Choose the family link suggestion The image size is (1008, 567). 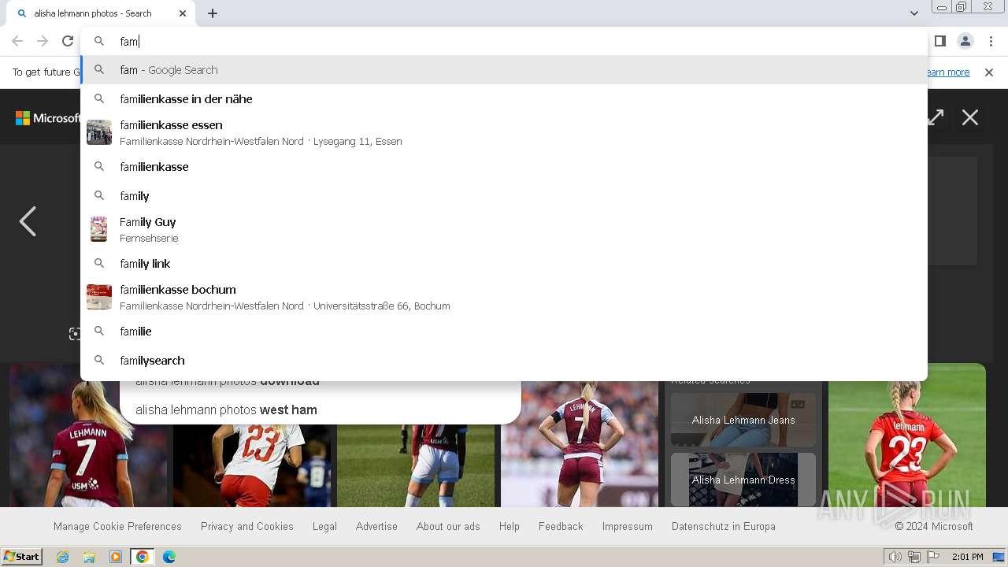[504, 264]
